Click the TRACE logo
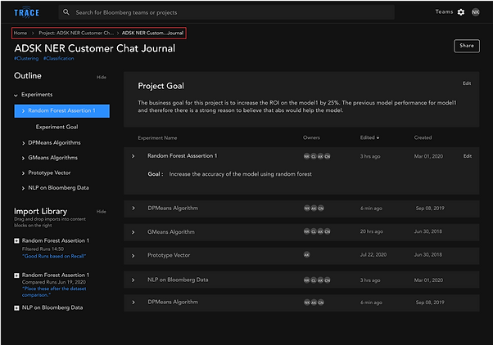This screenshot has height=345, width=493. [26, 12]
